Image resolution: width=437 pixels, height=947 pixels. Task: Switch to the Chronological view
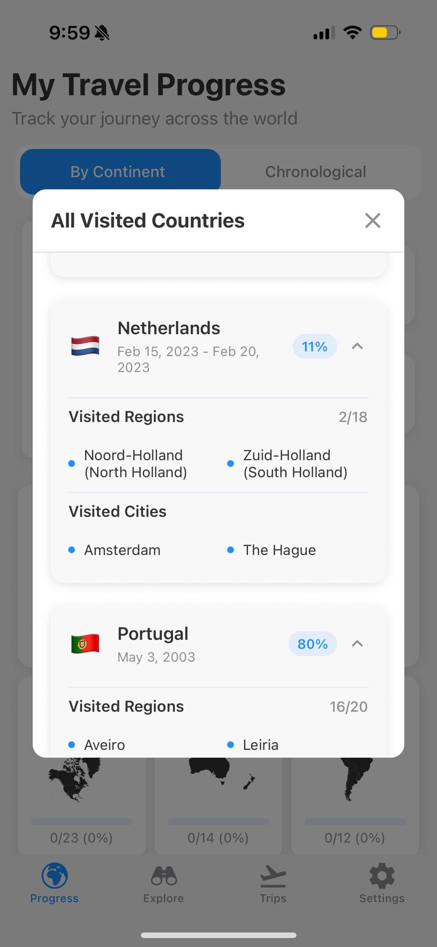(x=315, y=172)
